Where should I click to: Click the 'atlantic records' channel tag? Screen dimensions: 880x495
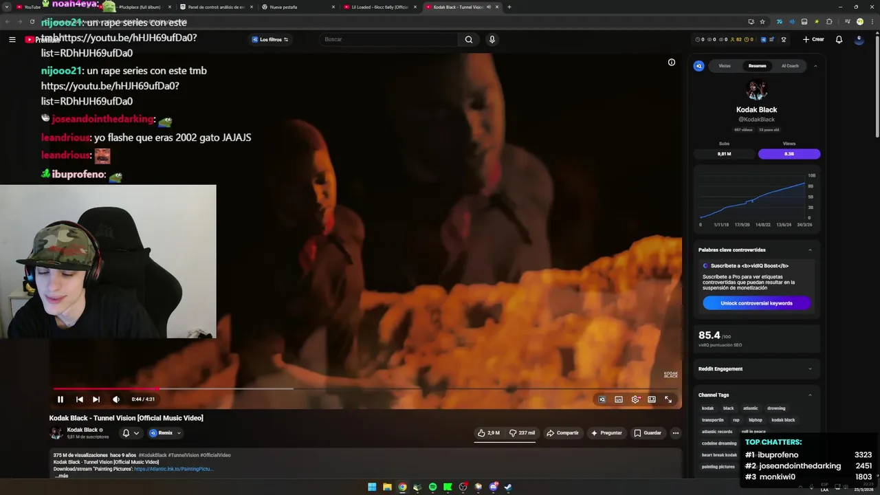(x=717, y=432)
